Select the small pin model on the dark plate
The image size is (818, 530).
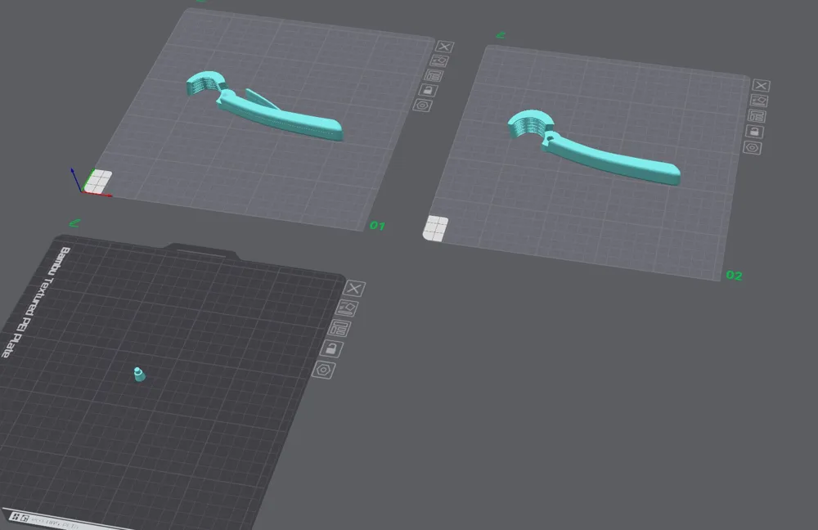(139, 374)
